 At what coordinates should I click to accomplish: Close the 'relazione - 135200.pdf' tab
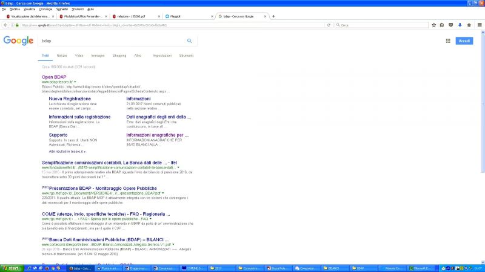coord(159,16)
